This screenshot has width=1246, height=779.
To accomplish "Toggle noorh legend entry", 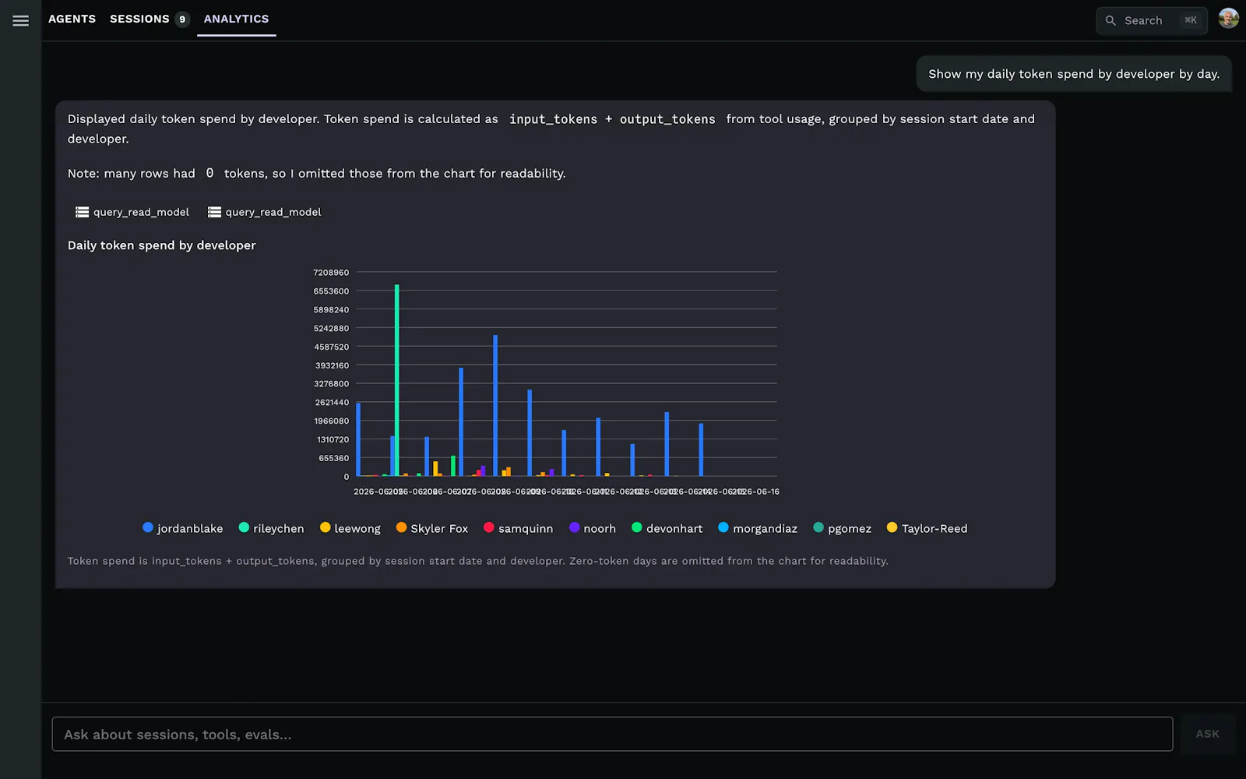I will point(593,528).
